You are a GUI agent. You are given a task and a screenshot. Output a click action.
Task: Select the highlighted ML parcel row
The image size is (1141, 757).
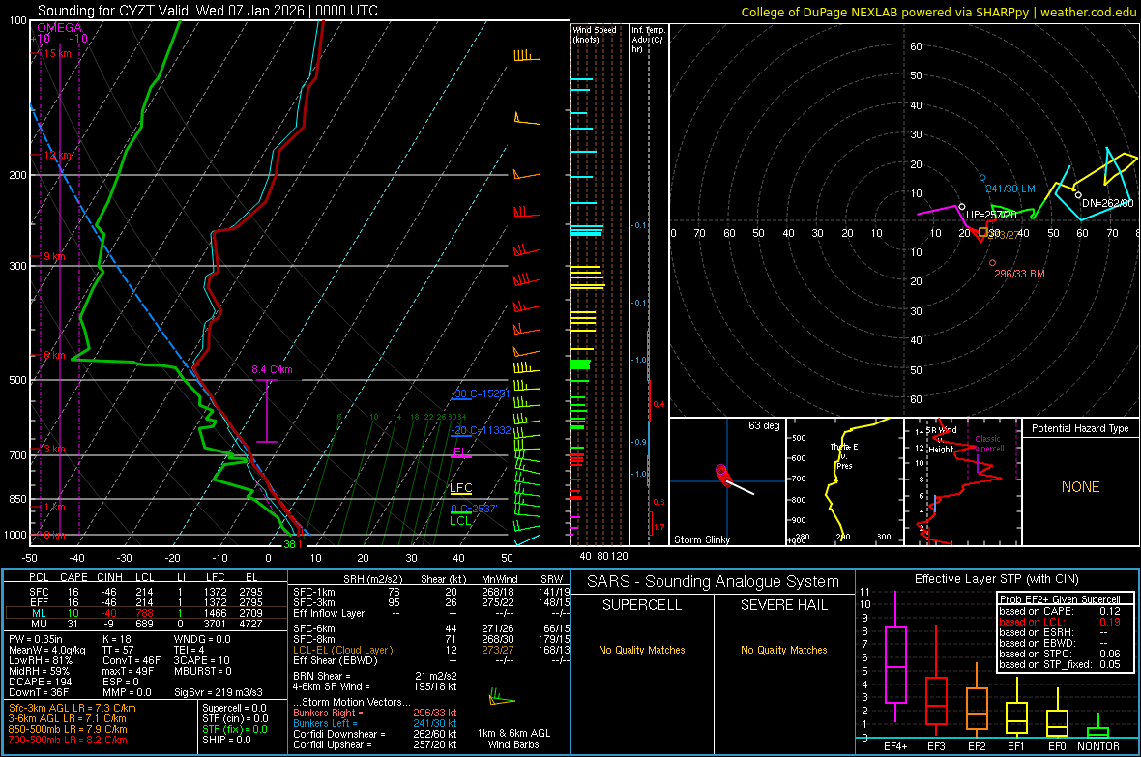click(146, 614)
